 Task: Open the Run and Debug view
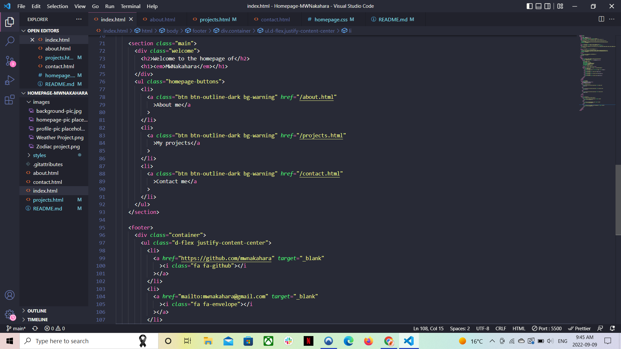click(10, 80)
